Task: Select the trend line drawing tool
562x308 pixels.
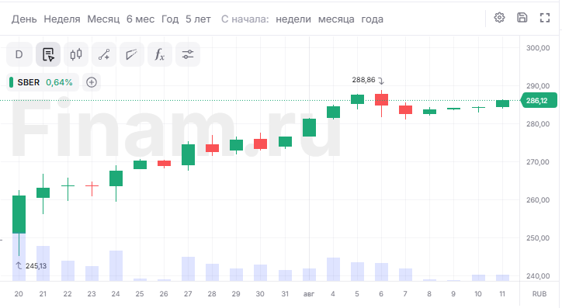Action: [x=104, y=54]
